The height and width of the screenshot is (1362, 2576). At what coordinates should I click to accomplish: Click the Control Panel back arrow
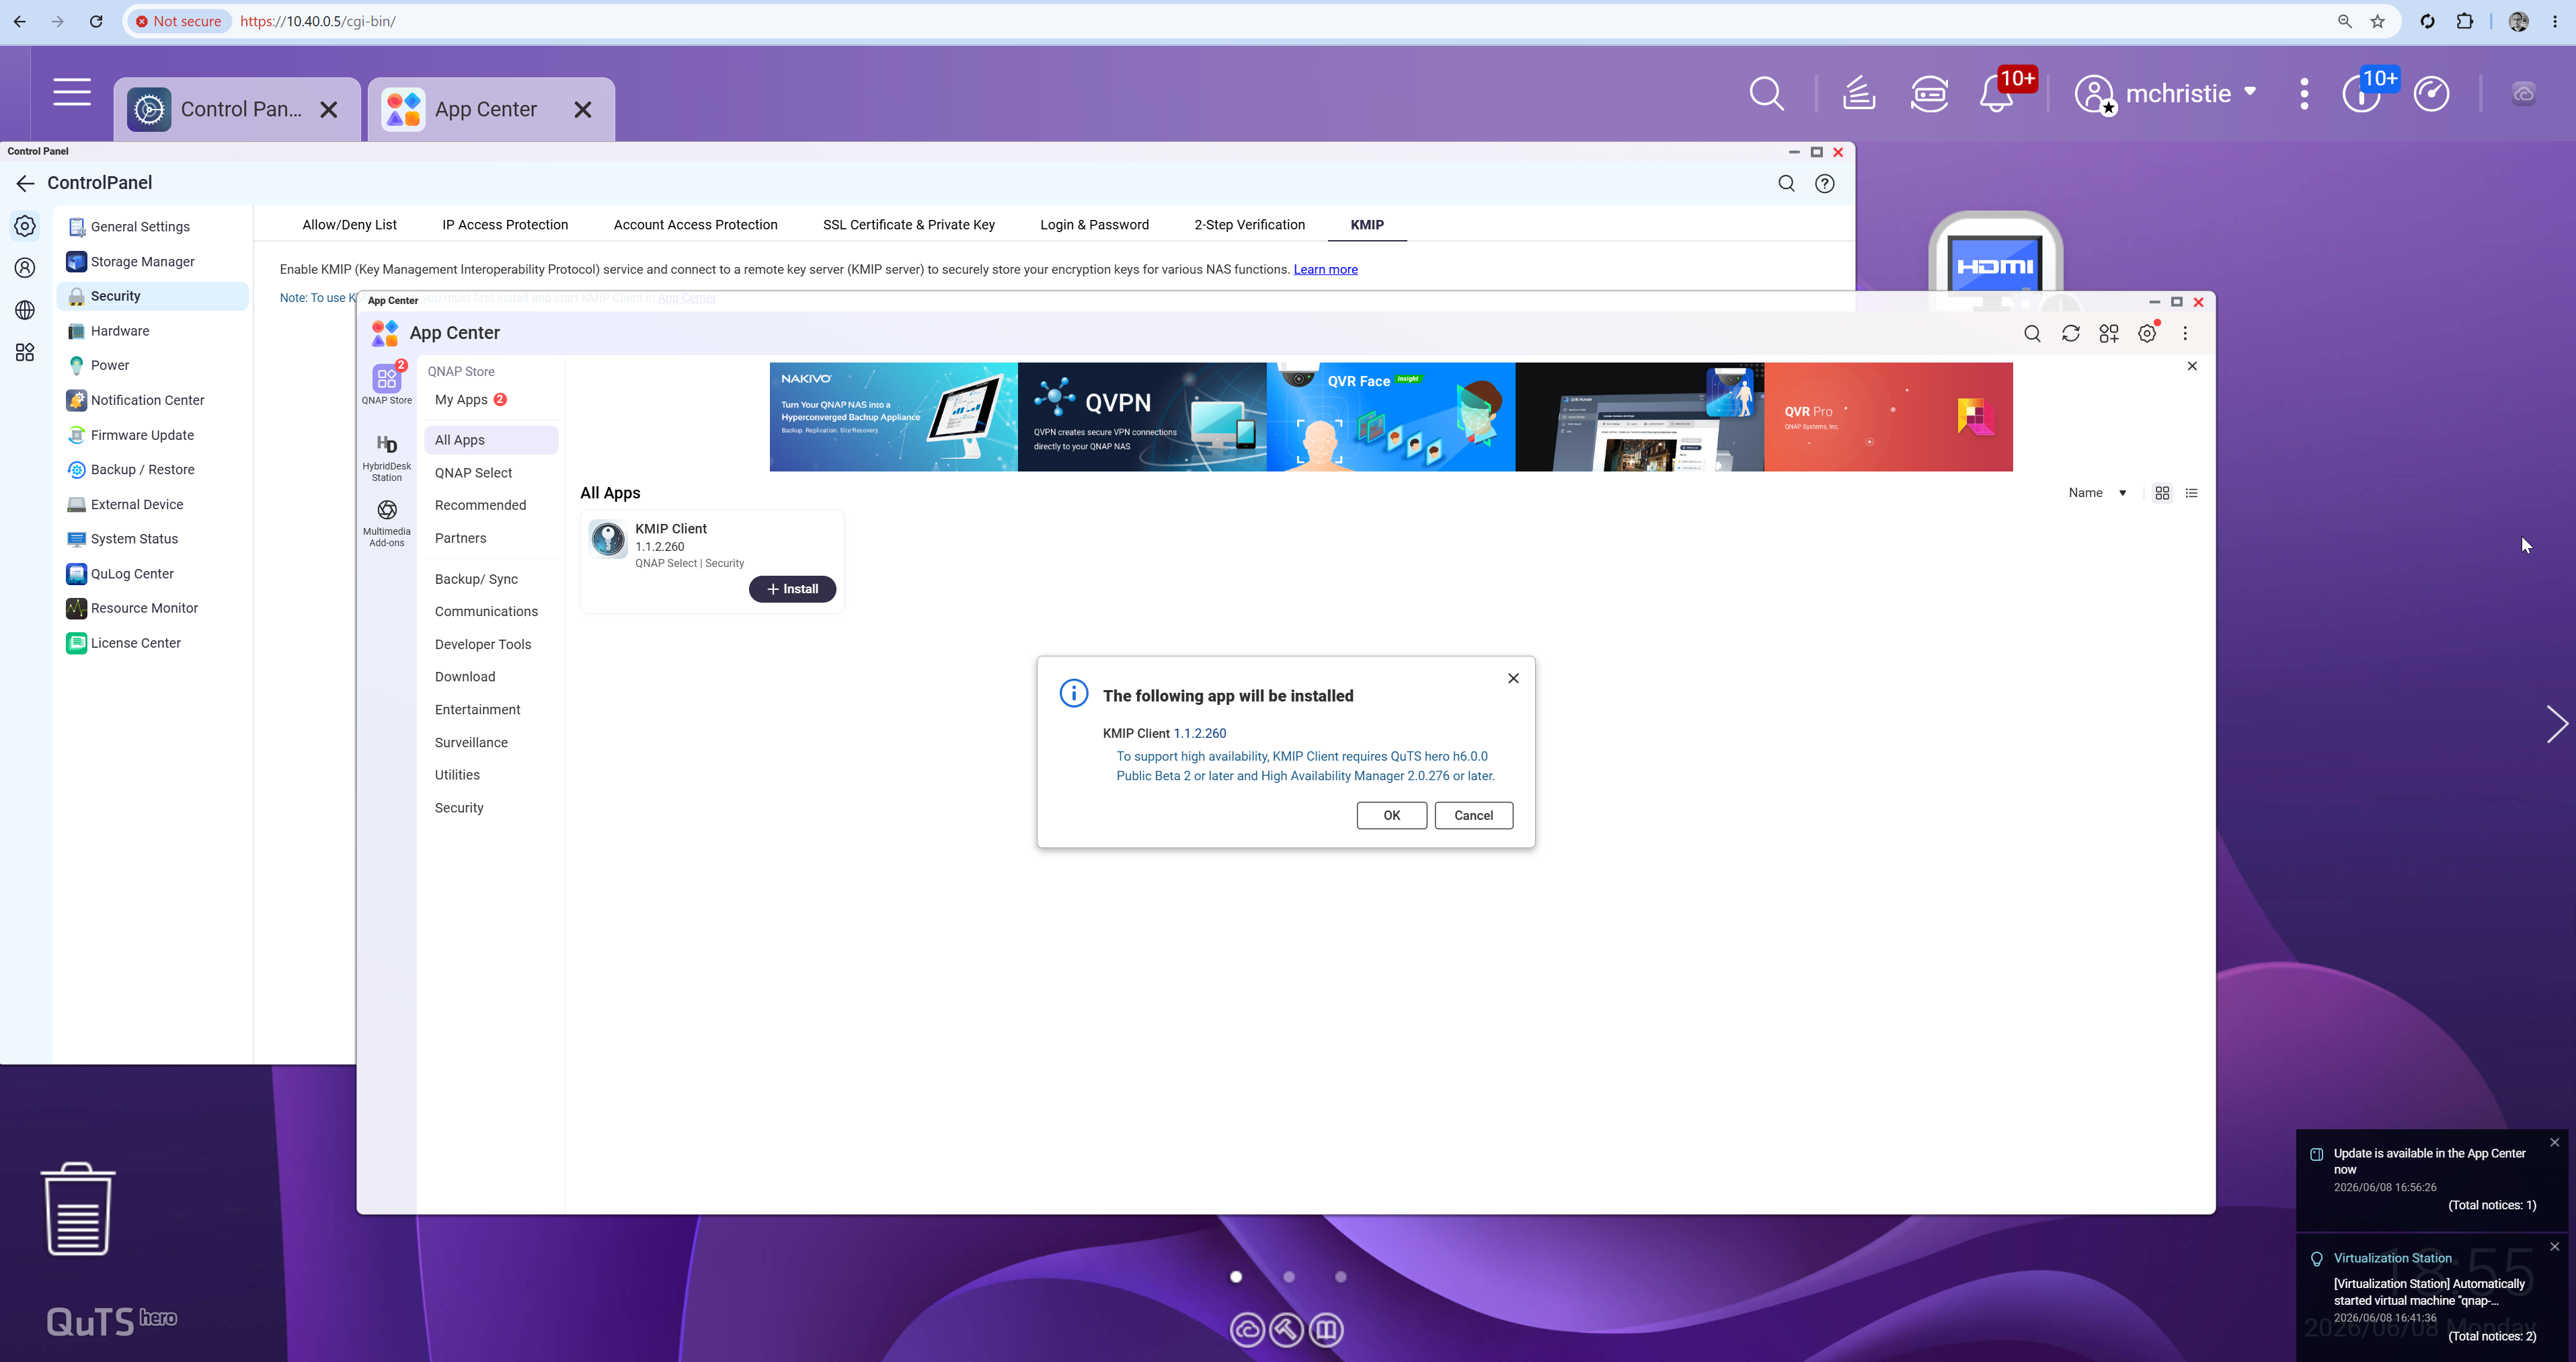pos(25,183)
